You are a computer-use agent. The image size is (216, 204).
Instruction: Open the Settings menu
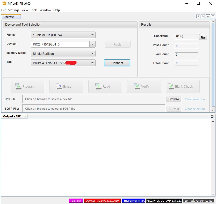[x=14, y=10]
